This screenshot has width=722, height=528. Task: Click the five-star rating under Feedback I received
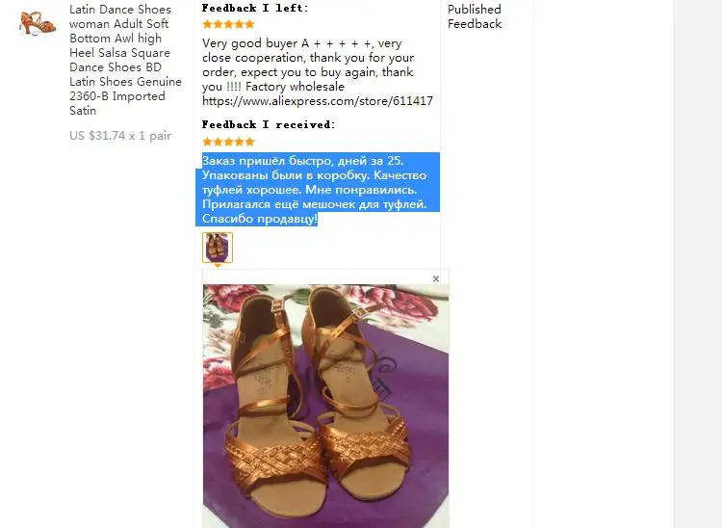click(x=228, y=142)
